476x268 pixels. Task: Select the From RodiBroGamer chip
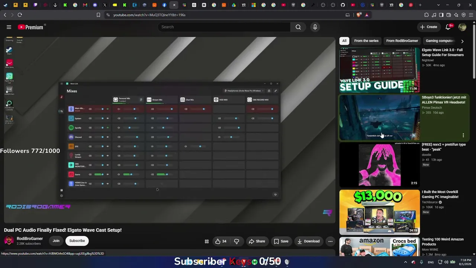click(x=402, y=41)
